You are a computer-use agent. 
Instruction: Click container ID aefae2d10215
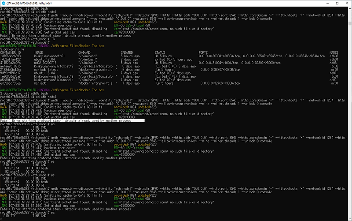(x=10, y=66)
